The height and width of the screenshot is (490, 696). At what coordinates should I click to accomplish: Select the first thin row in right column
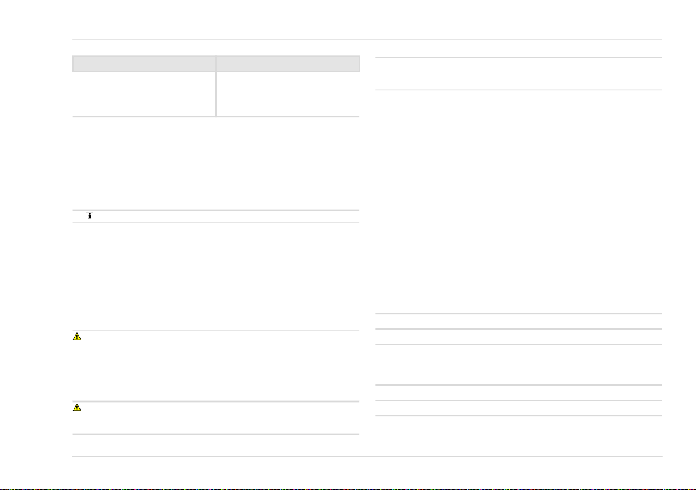coord(519,321)
